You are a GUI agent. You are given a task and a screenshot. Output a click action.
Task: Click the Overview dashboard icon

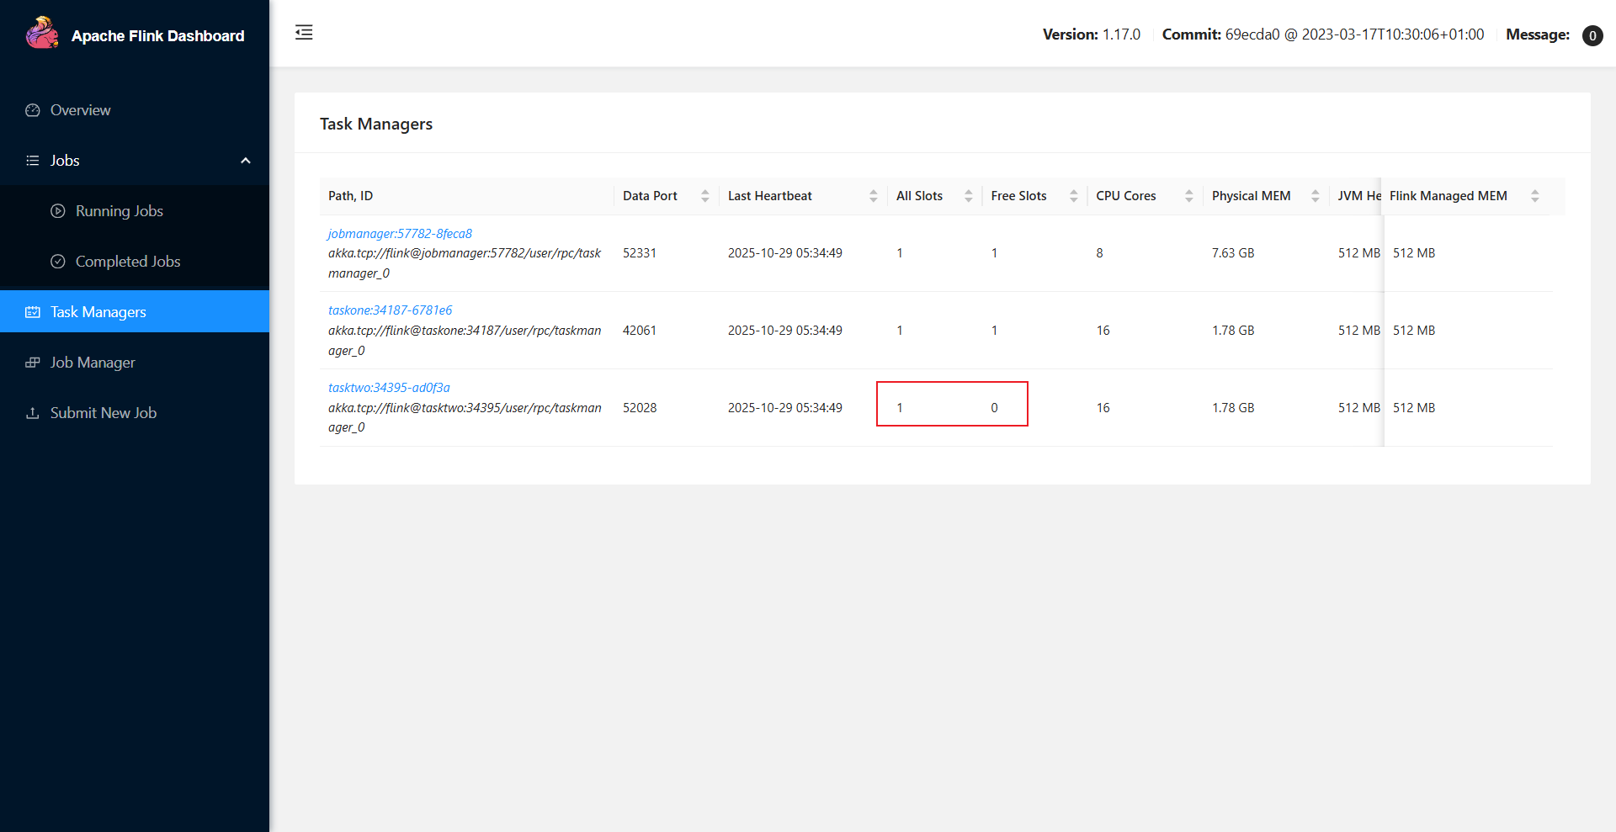pyautogui.click(x=33, y=110)
